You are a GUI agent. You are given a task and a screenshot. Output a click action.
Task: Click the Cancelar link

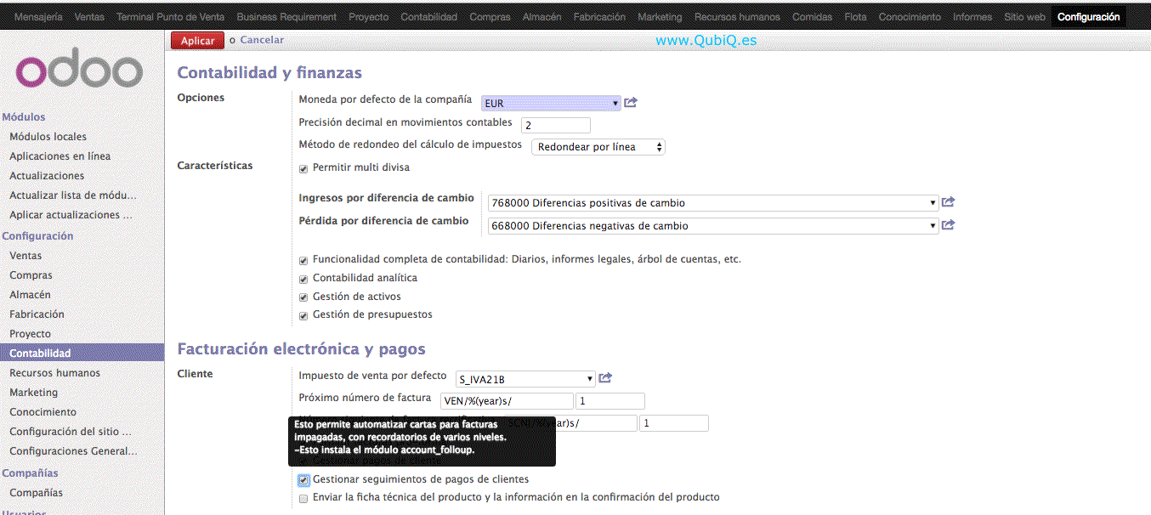click(262, 40)
